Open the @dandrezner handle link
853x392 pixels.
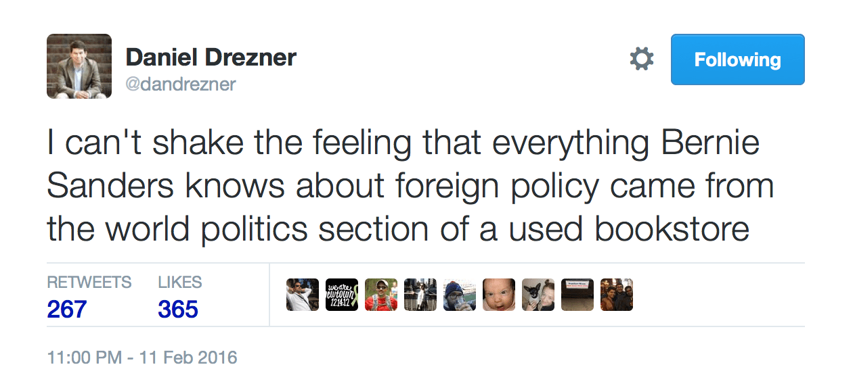181,84
